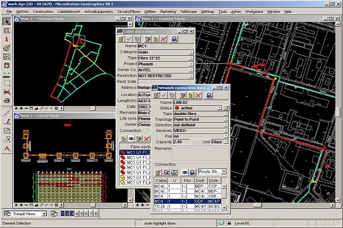This screenshot has width=343, height=228.
Task: Open the Default Views dropdown
Action: click(x=44, y=214)
